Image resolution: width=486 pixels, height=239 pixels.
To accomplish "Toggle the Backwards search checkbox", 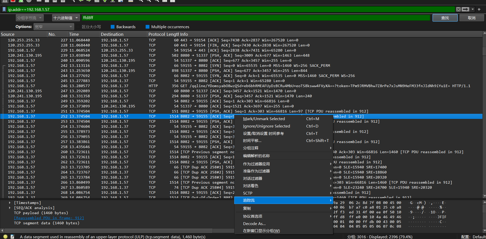I will point(113,27).
